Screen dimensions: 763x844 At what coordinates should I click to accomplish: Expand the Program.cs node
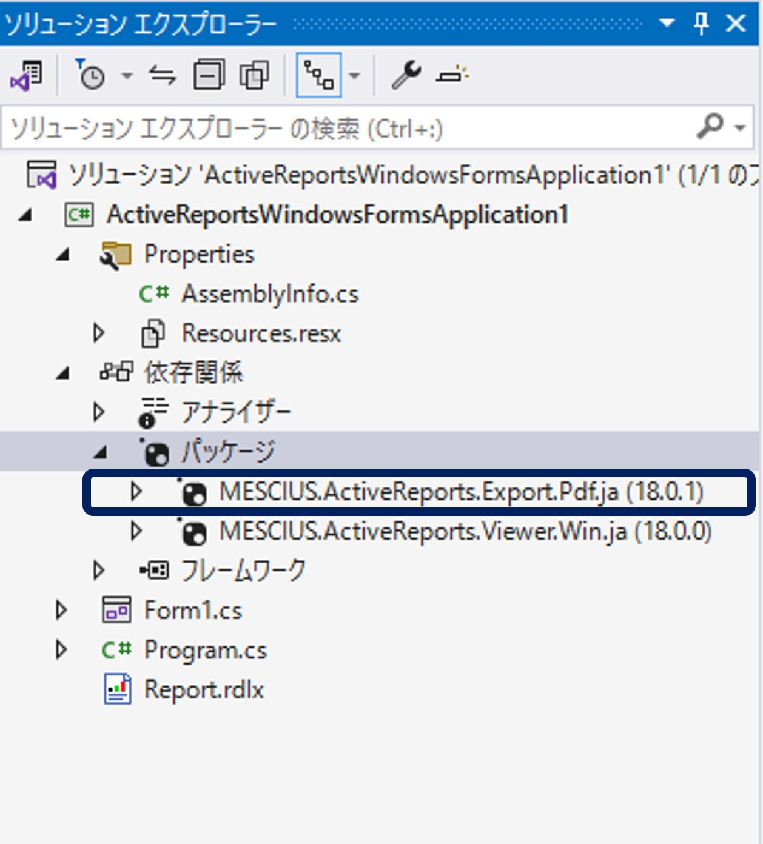click(61, 649)
